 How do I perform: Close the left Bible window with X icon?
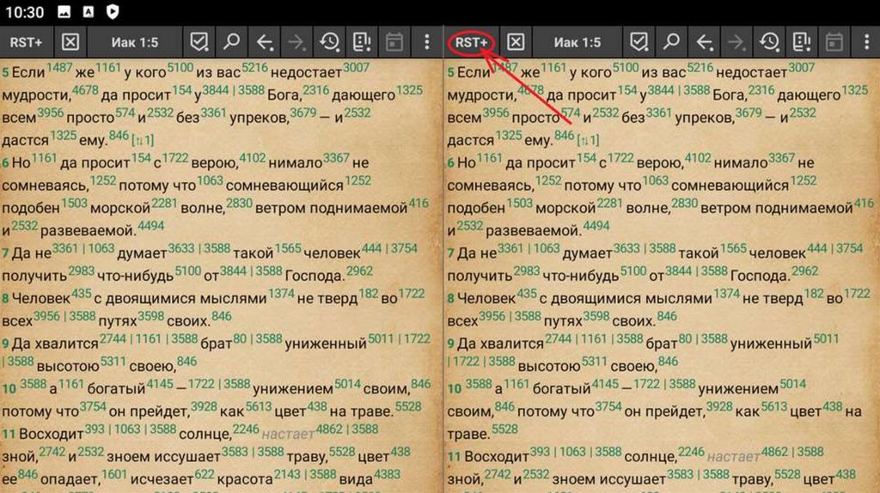click(x=70, y=42)
